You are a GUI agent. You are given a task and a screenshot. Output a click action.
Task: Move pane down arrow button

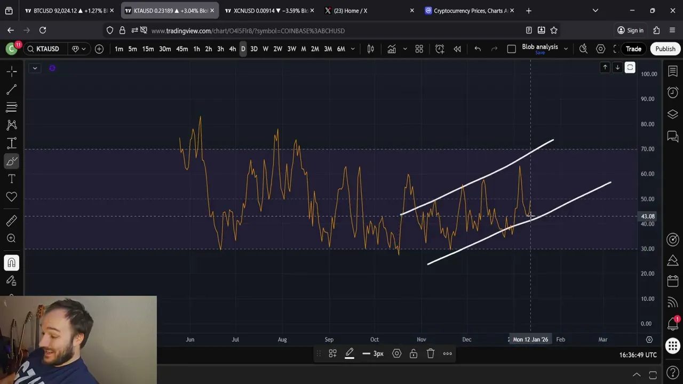(617, 67)
